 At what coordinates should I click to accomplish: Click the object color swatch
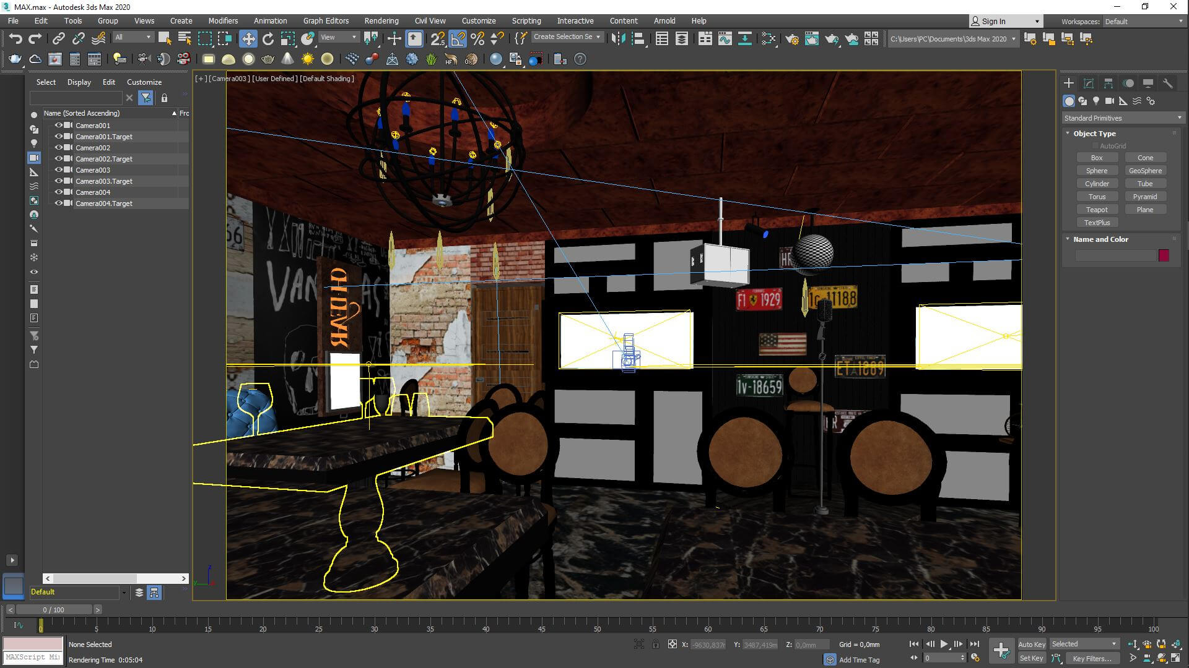click(1164, 255)
